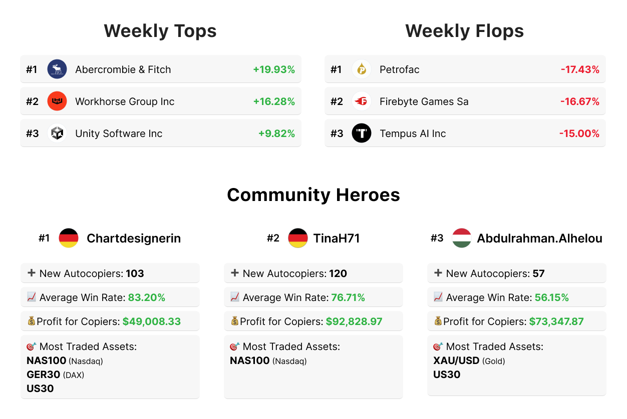This screenshot has width=627, height=419.
Task: Click Chartdesignerin's New Autocopiers 103 stat
Action: [x=110, y=273]
